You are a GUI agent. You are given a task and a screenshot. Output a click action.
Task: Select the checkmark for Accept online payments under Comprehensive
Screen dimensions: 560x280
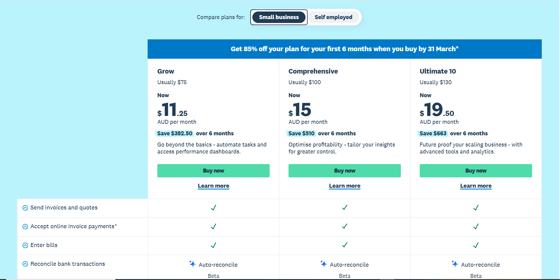(345, 226)
